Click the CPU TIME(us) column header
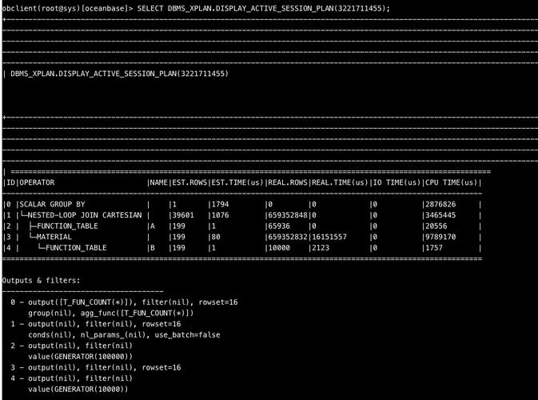Image resolution: width=538 pixels, height=400 pixels. 451,182
